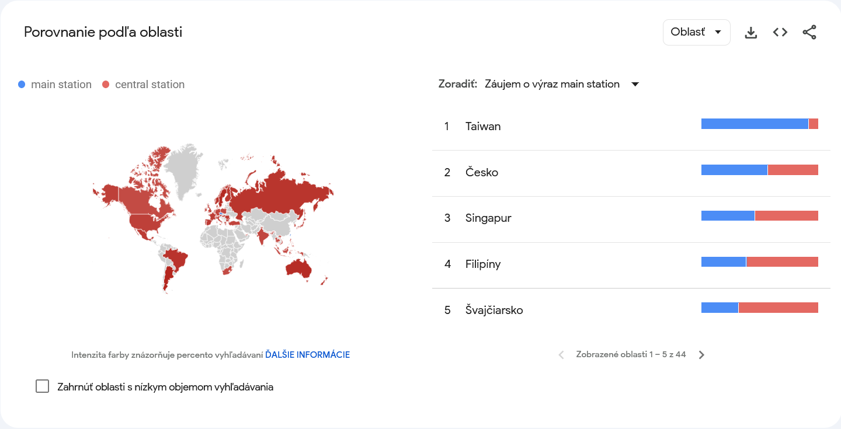Select Česko in the region list

(482, 173)
